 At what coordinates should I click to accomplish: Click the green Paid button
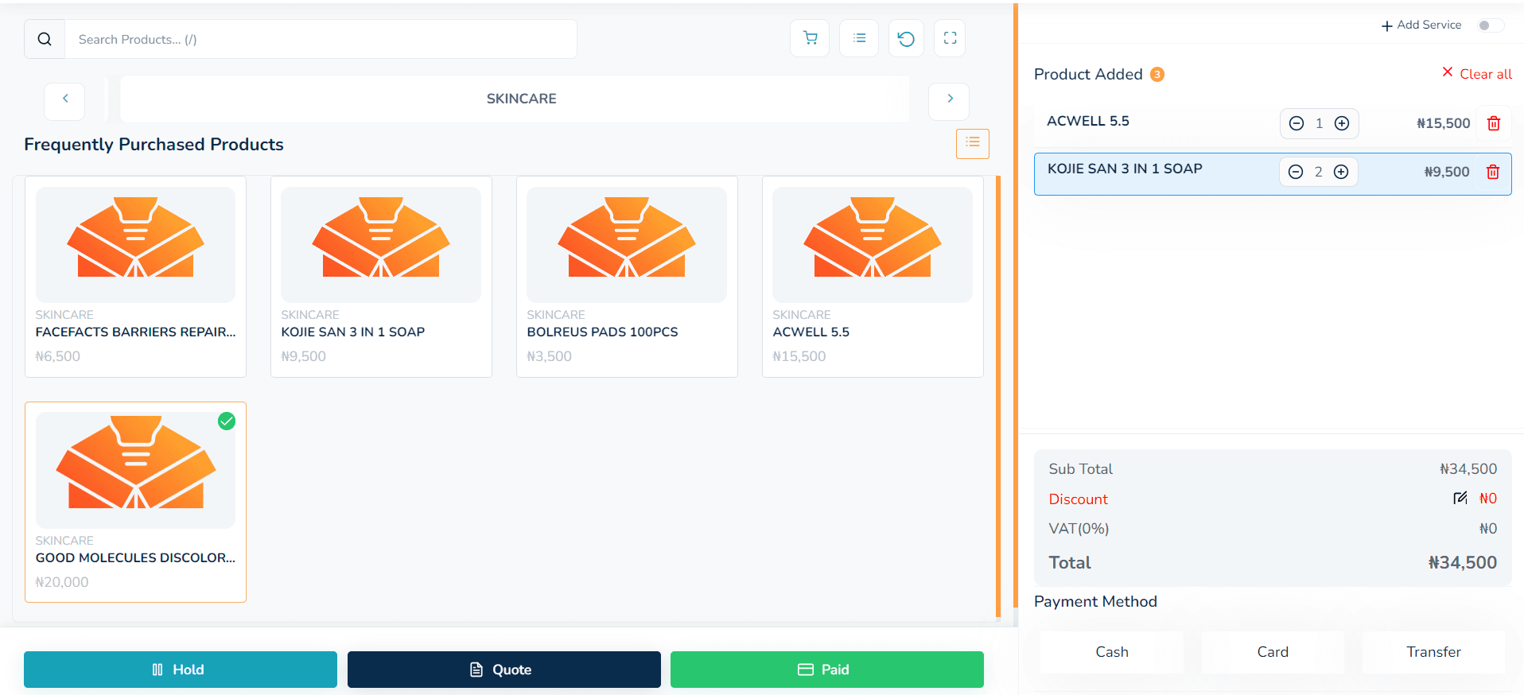826,670
